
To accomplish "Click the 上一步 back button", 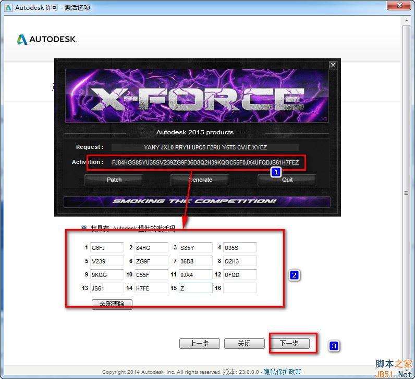I will [200, 344].
